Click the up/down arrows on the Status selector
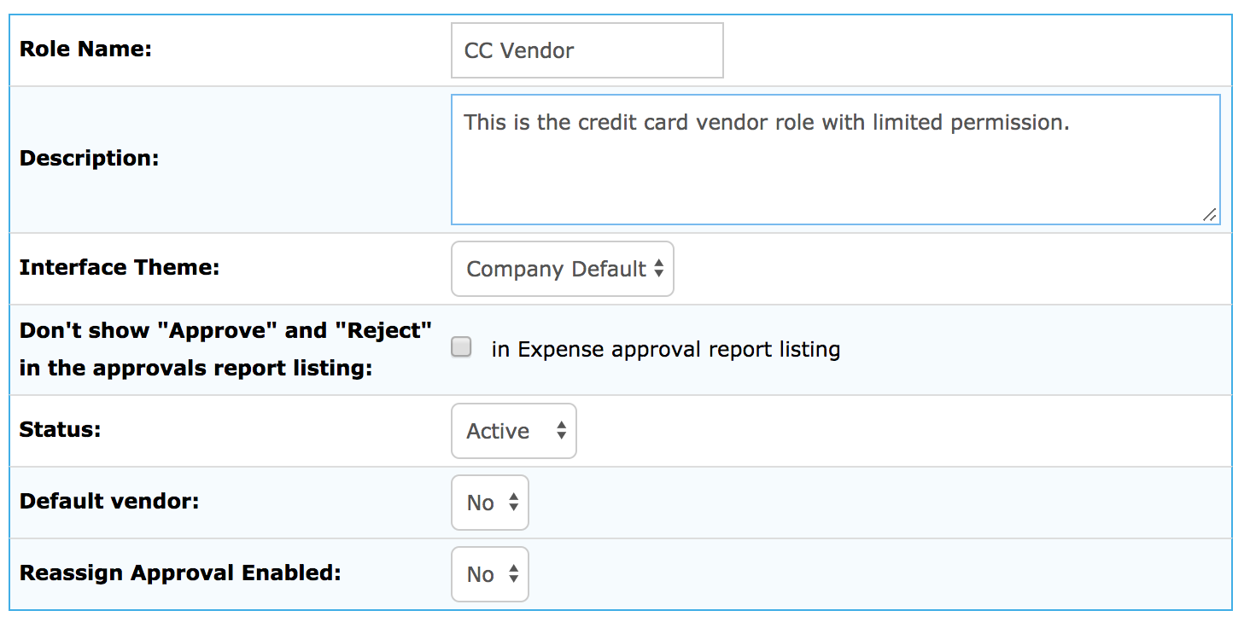Image resolution: width=1250 pixels, height=628 pixels. point(559,431)
